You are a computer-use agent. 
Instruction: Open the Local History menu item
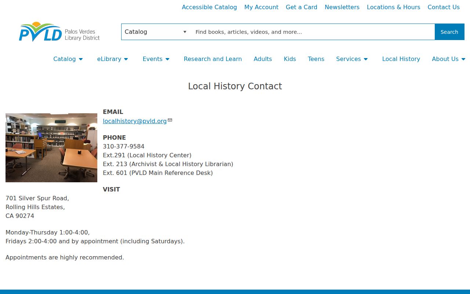pyautogui.click(x=401, y=59)
